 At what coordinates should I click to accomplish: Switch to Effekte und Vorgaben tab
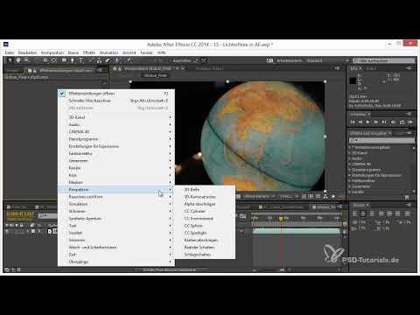click(x=370, y=133)
